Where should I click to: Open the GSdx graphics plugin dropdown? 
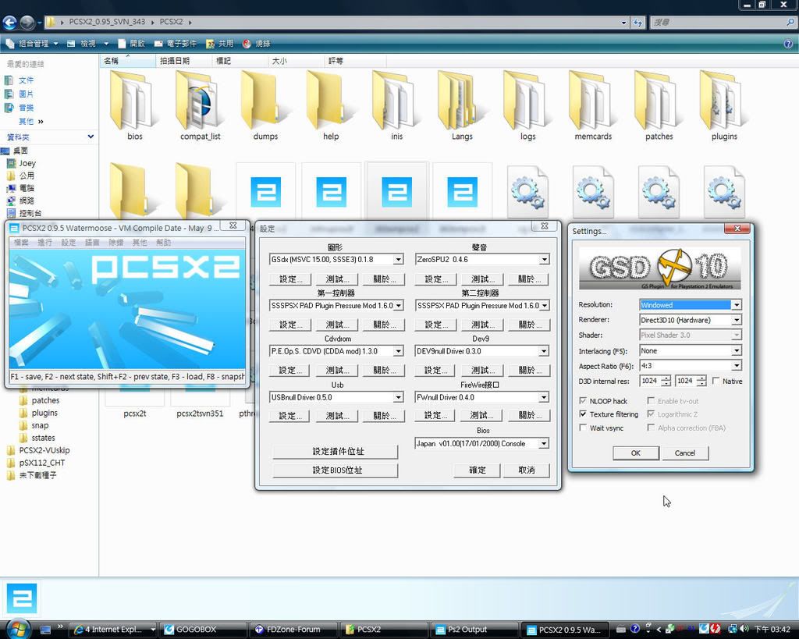(336, 259)
